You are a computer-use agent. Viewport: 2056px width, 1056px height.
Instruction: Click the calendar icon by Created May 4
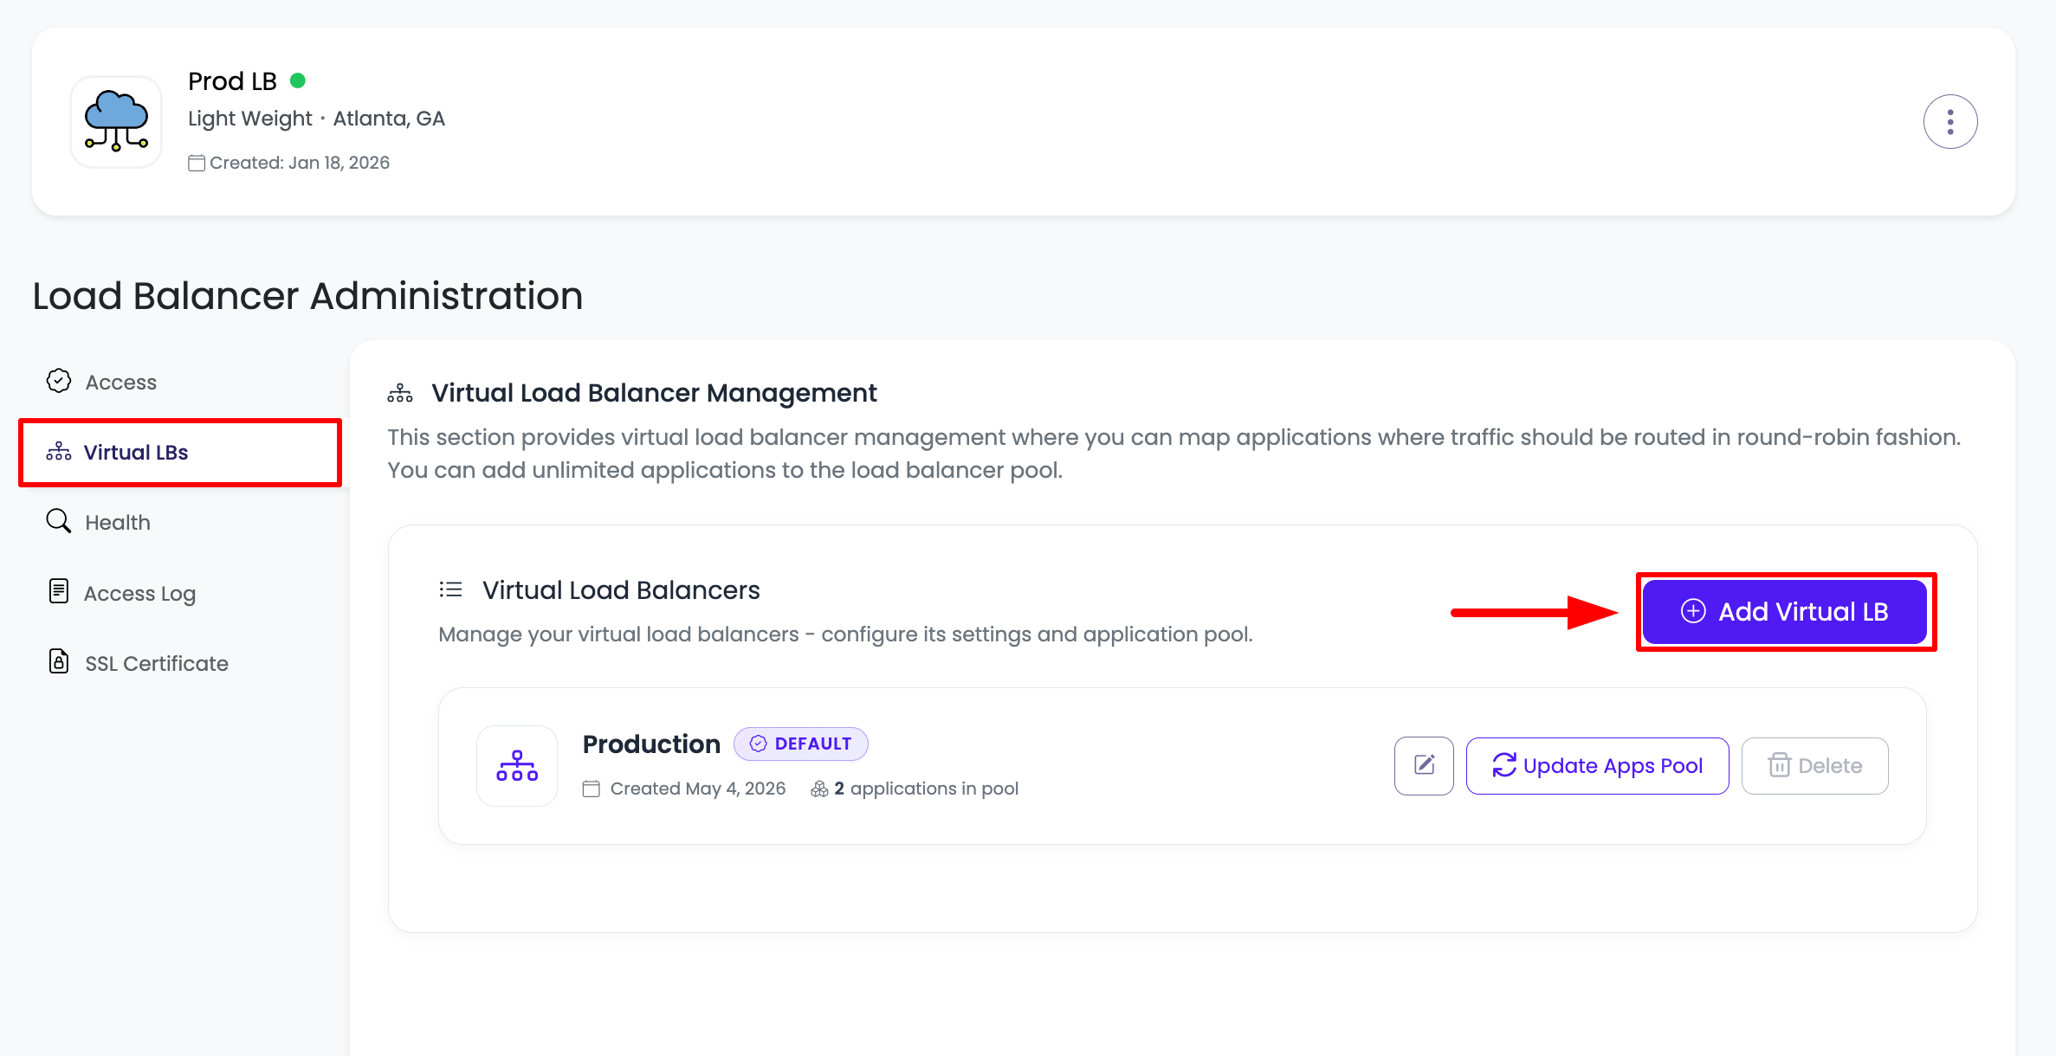592,789
